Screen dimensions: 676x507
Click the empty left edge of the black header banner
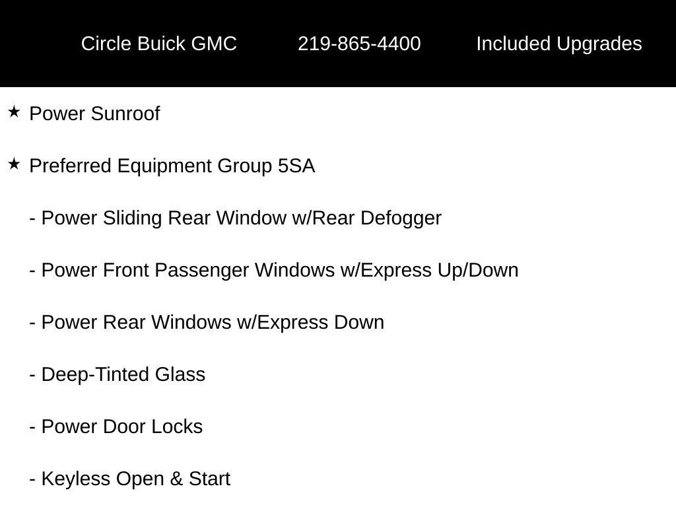[x=26, y=44]
